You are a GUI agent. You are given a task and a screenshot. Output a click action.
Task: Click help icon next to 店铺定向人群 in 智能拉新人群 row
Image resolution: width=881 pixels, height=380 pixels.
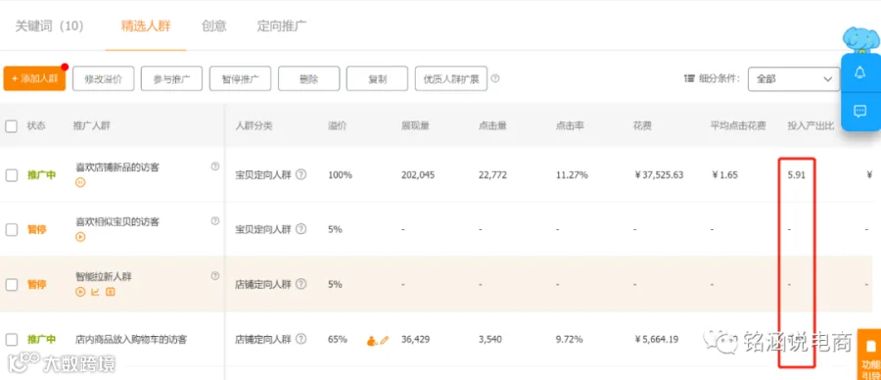(x=301, y=284)
